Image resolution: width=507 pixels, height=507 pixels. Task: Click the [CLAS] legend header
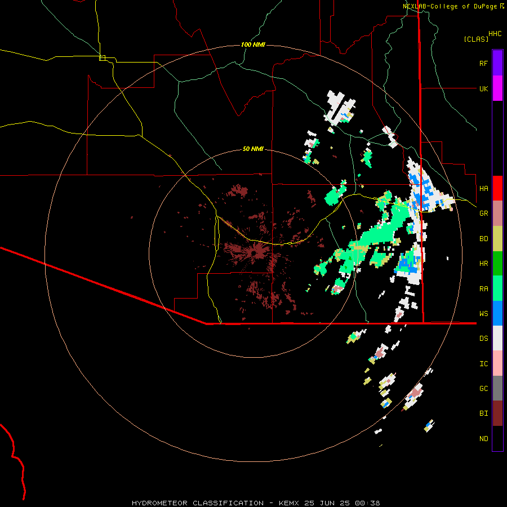coord(476,39)
